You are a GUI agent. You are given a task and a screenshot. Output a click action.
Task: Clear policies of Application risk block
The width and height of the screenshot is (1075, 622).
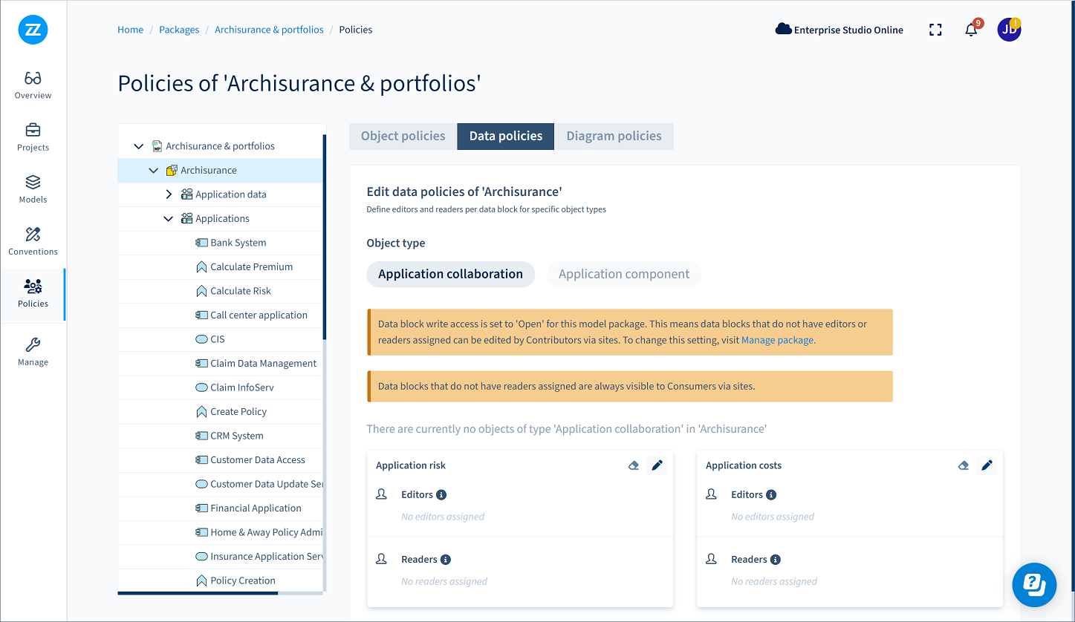click(x=634, y=465)
